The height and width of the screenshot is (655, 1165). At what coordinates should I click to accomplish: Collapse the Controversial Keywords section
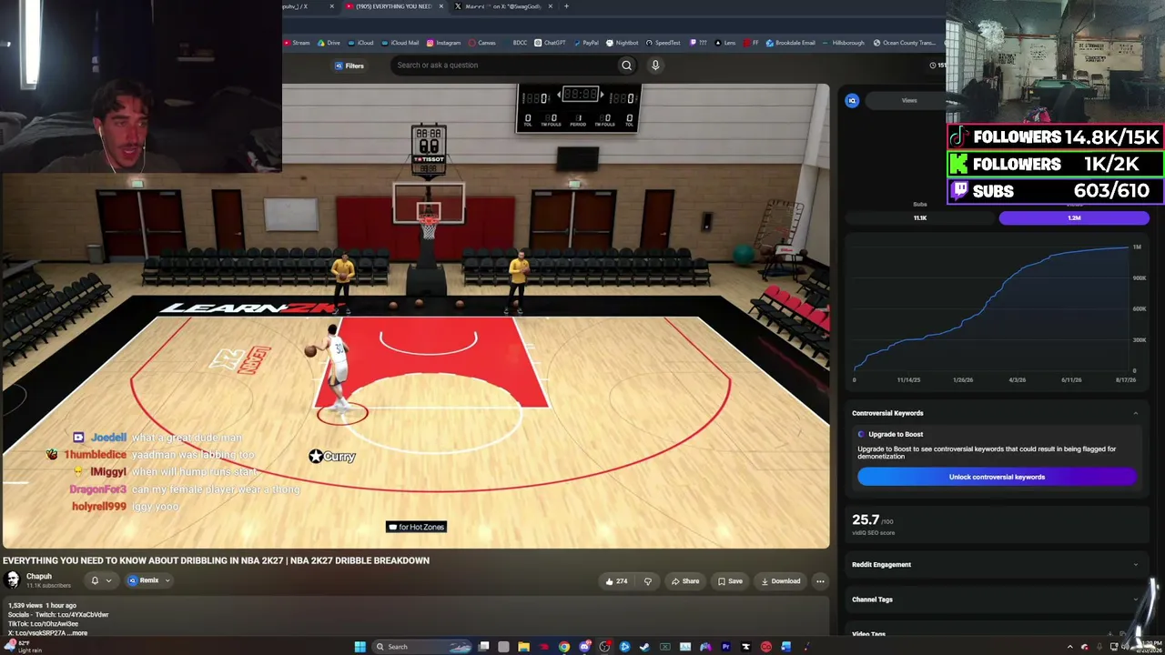[1135, 413]
